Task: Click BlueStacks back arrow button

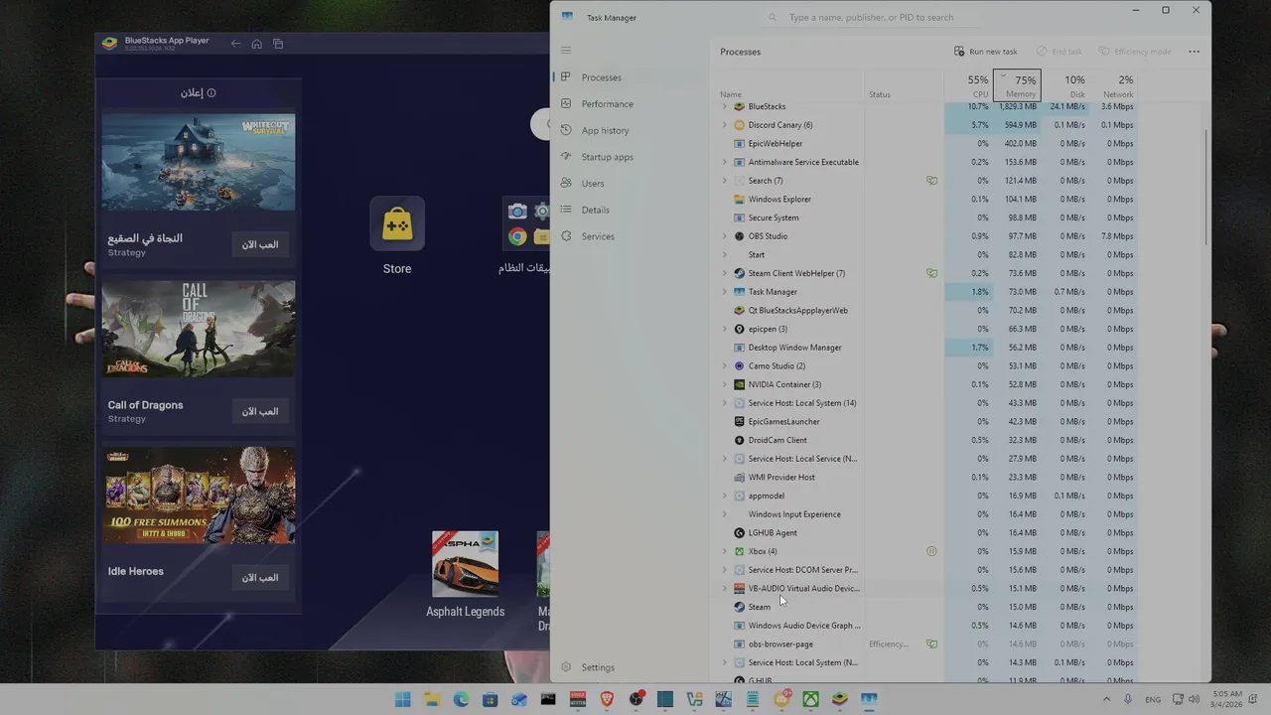Action: [x=235, y=44]
